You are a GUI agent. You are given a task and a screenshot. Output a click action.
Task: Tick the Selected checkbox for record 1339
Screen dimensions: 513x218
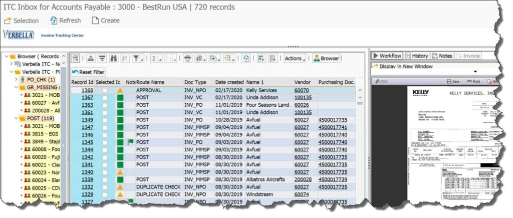105,180
